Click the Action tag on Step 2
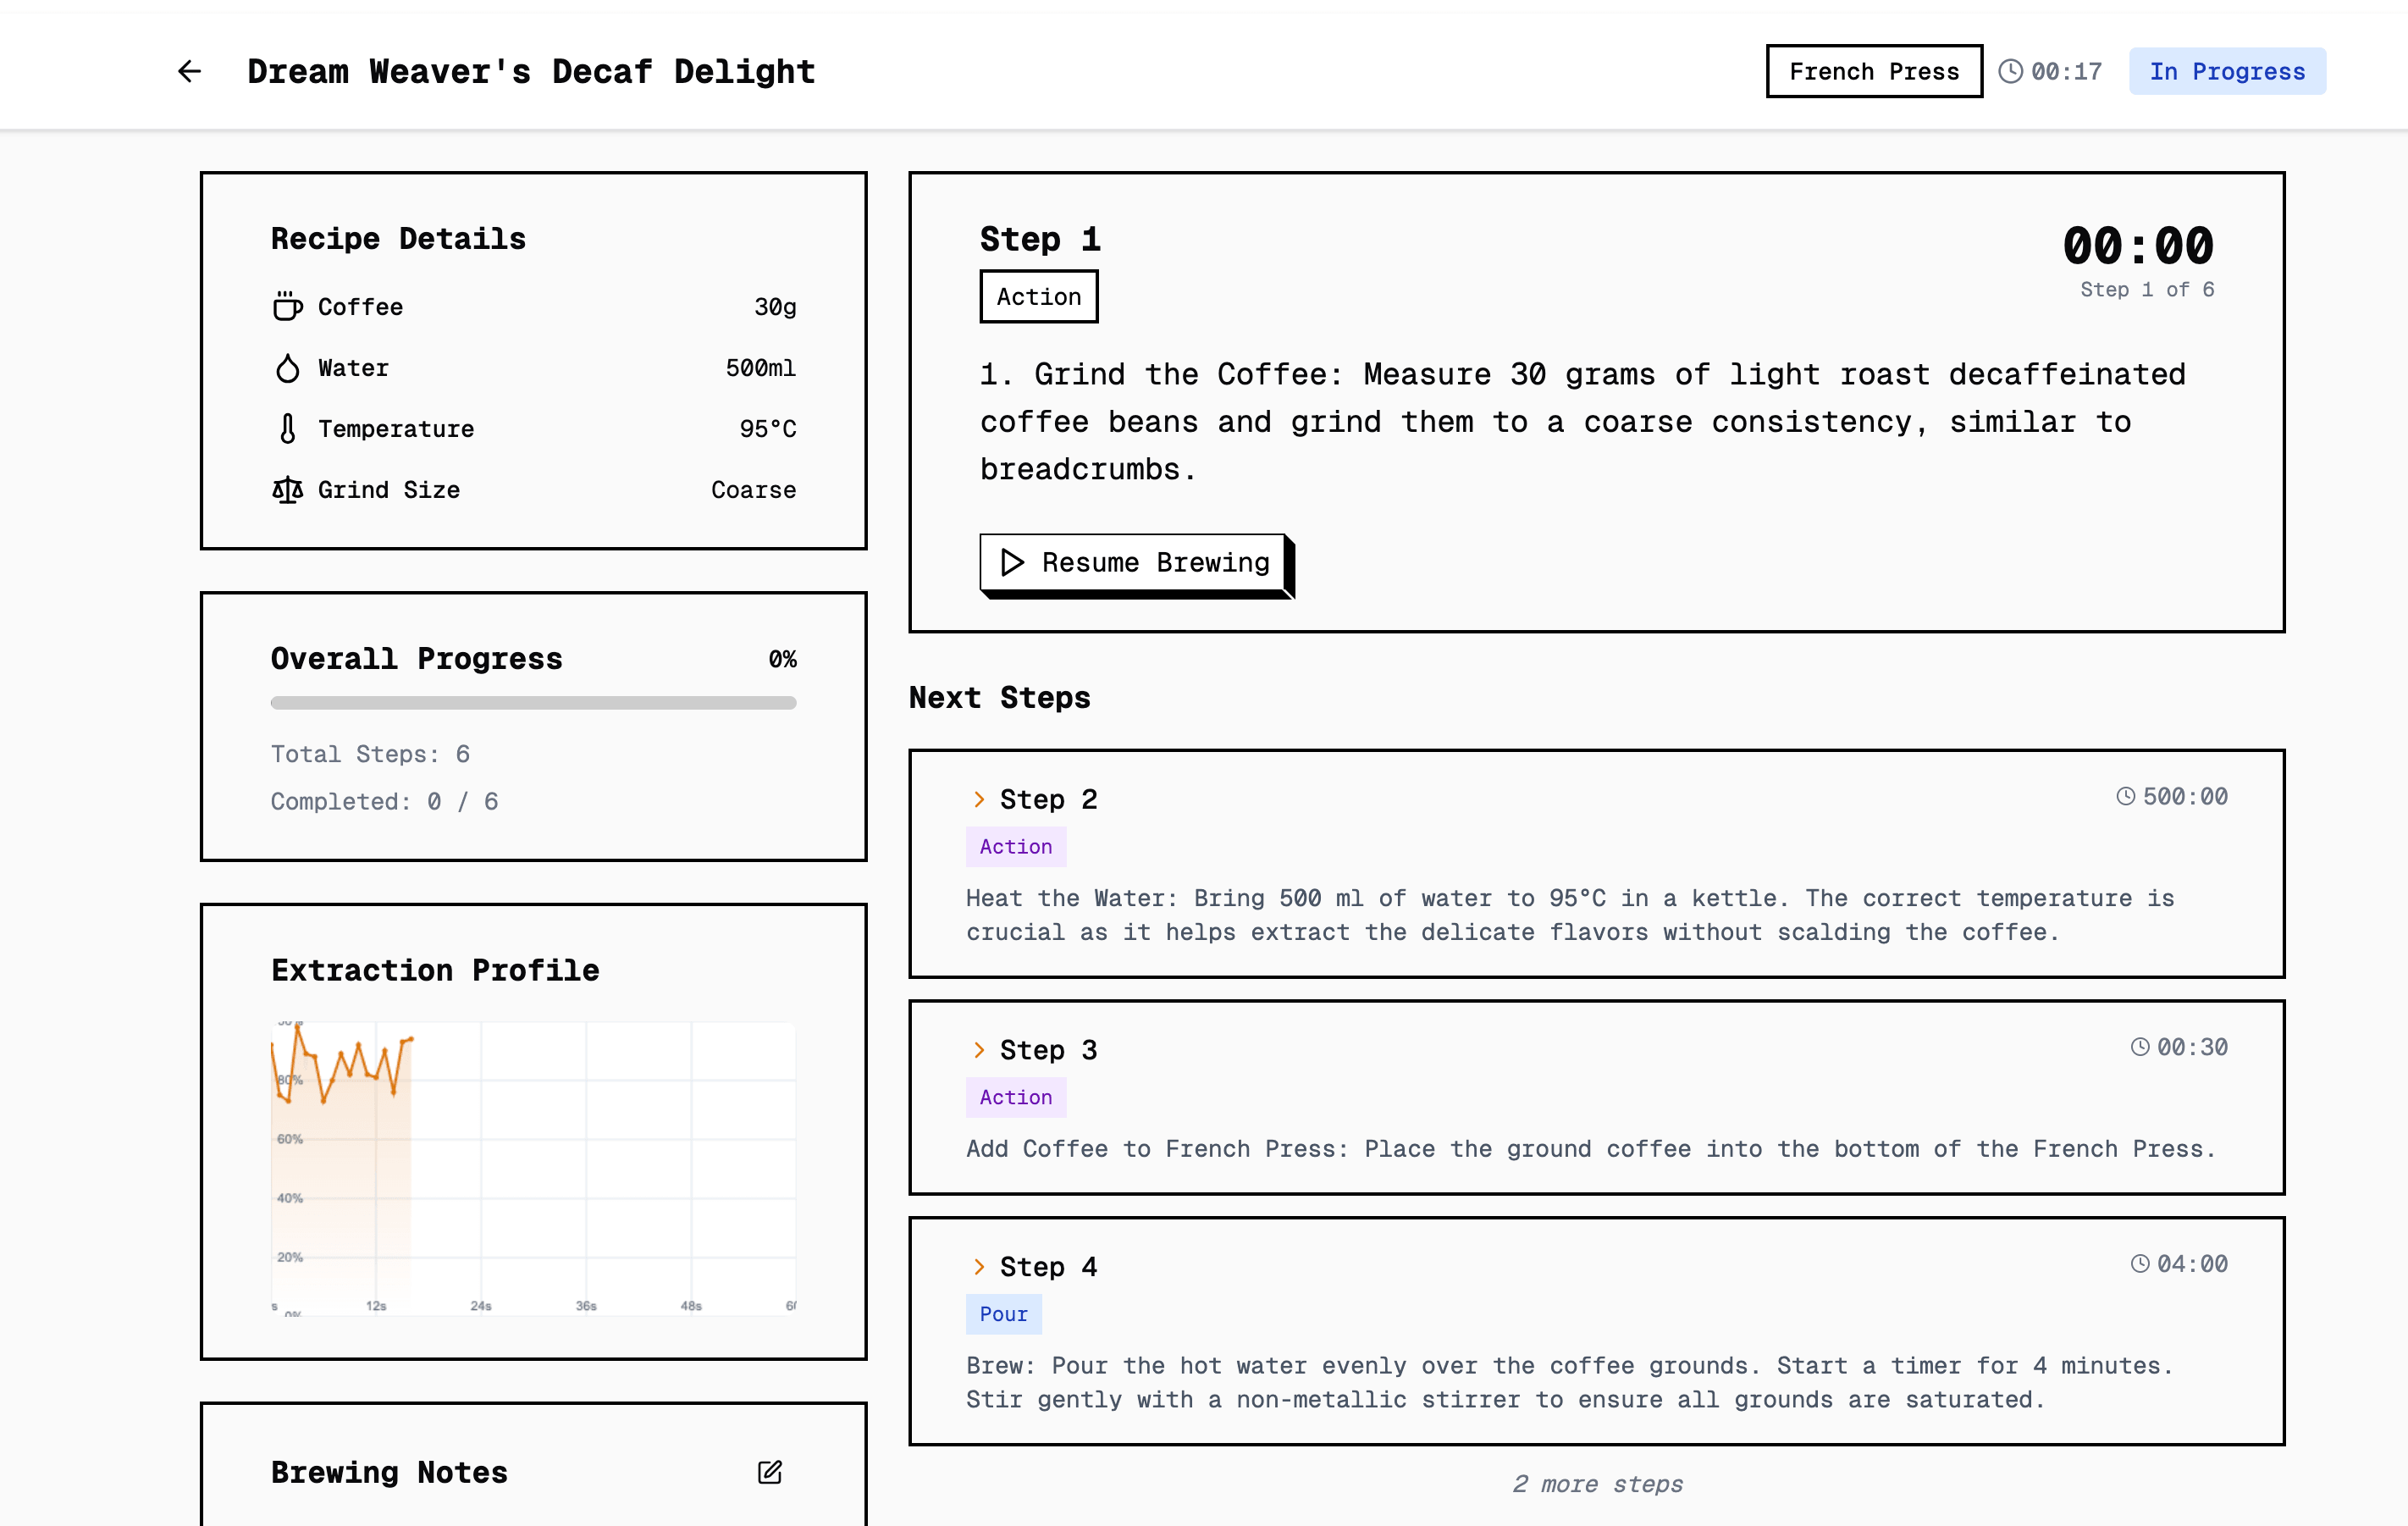The image size is (2408, 1526). [1016, 846]
